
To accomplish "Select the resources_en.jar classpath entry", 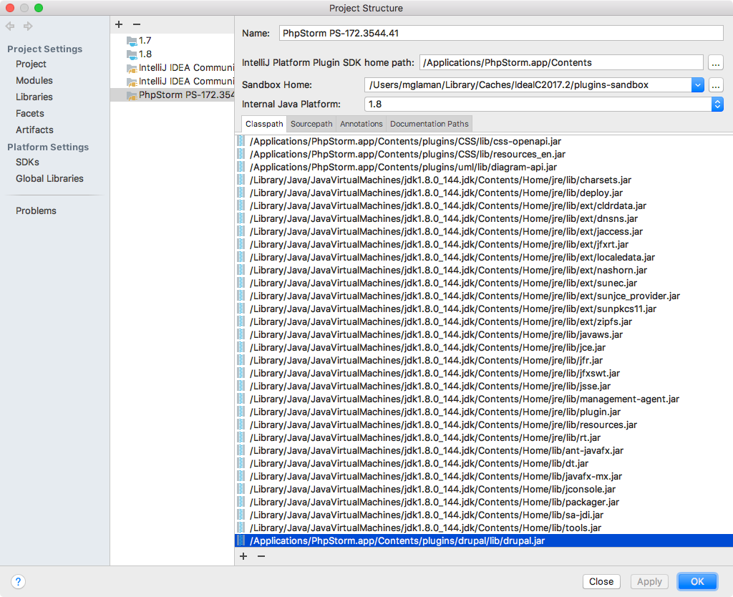I will pos(484,155).
